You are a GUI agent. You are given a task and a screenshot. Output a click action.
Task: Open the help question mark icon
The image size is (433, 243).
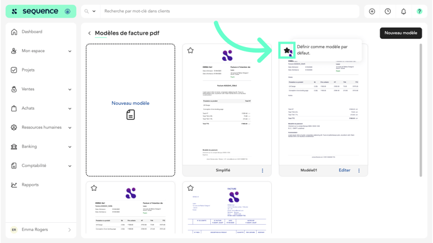click(x=419, y=11)
